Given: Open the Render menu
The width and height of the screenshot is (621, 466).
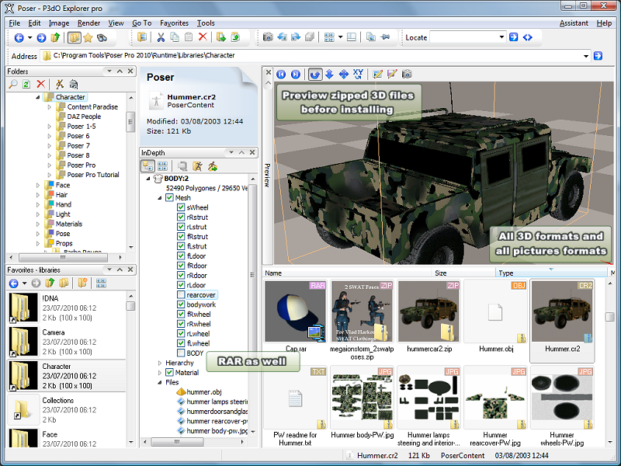Looking at the screenshot, I should click(88, 23).
